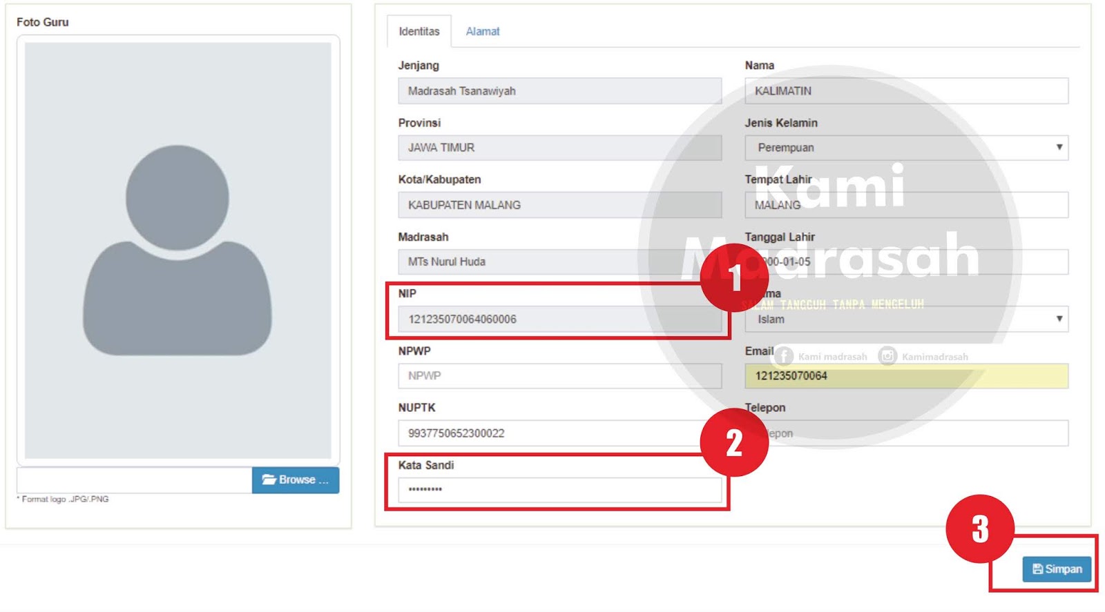The width and height of the screenshot is (1105, 612).
Task: Click the Kata Sandi password field
Action: [x=560, y=490]
